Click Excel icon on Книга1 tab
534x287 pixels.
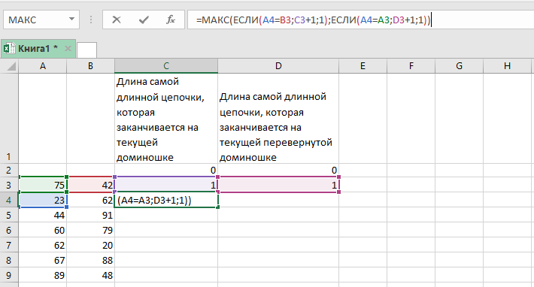(x=10, y=49)
